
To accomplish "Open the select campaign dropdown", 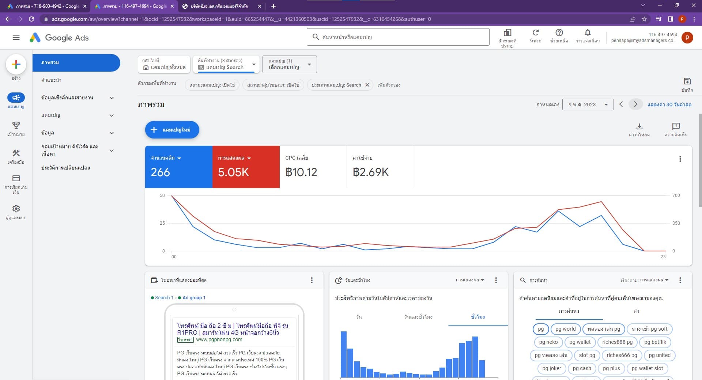I will (x=289, y=64).
